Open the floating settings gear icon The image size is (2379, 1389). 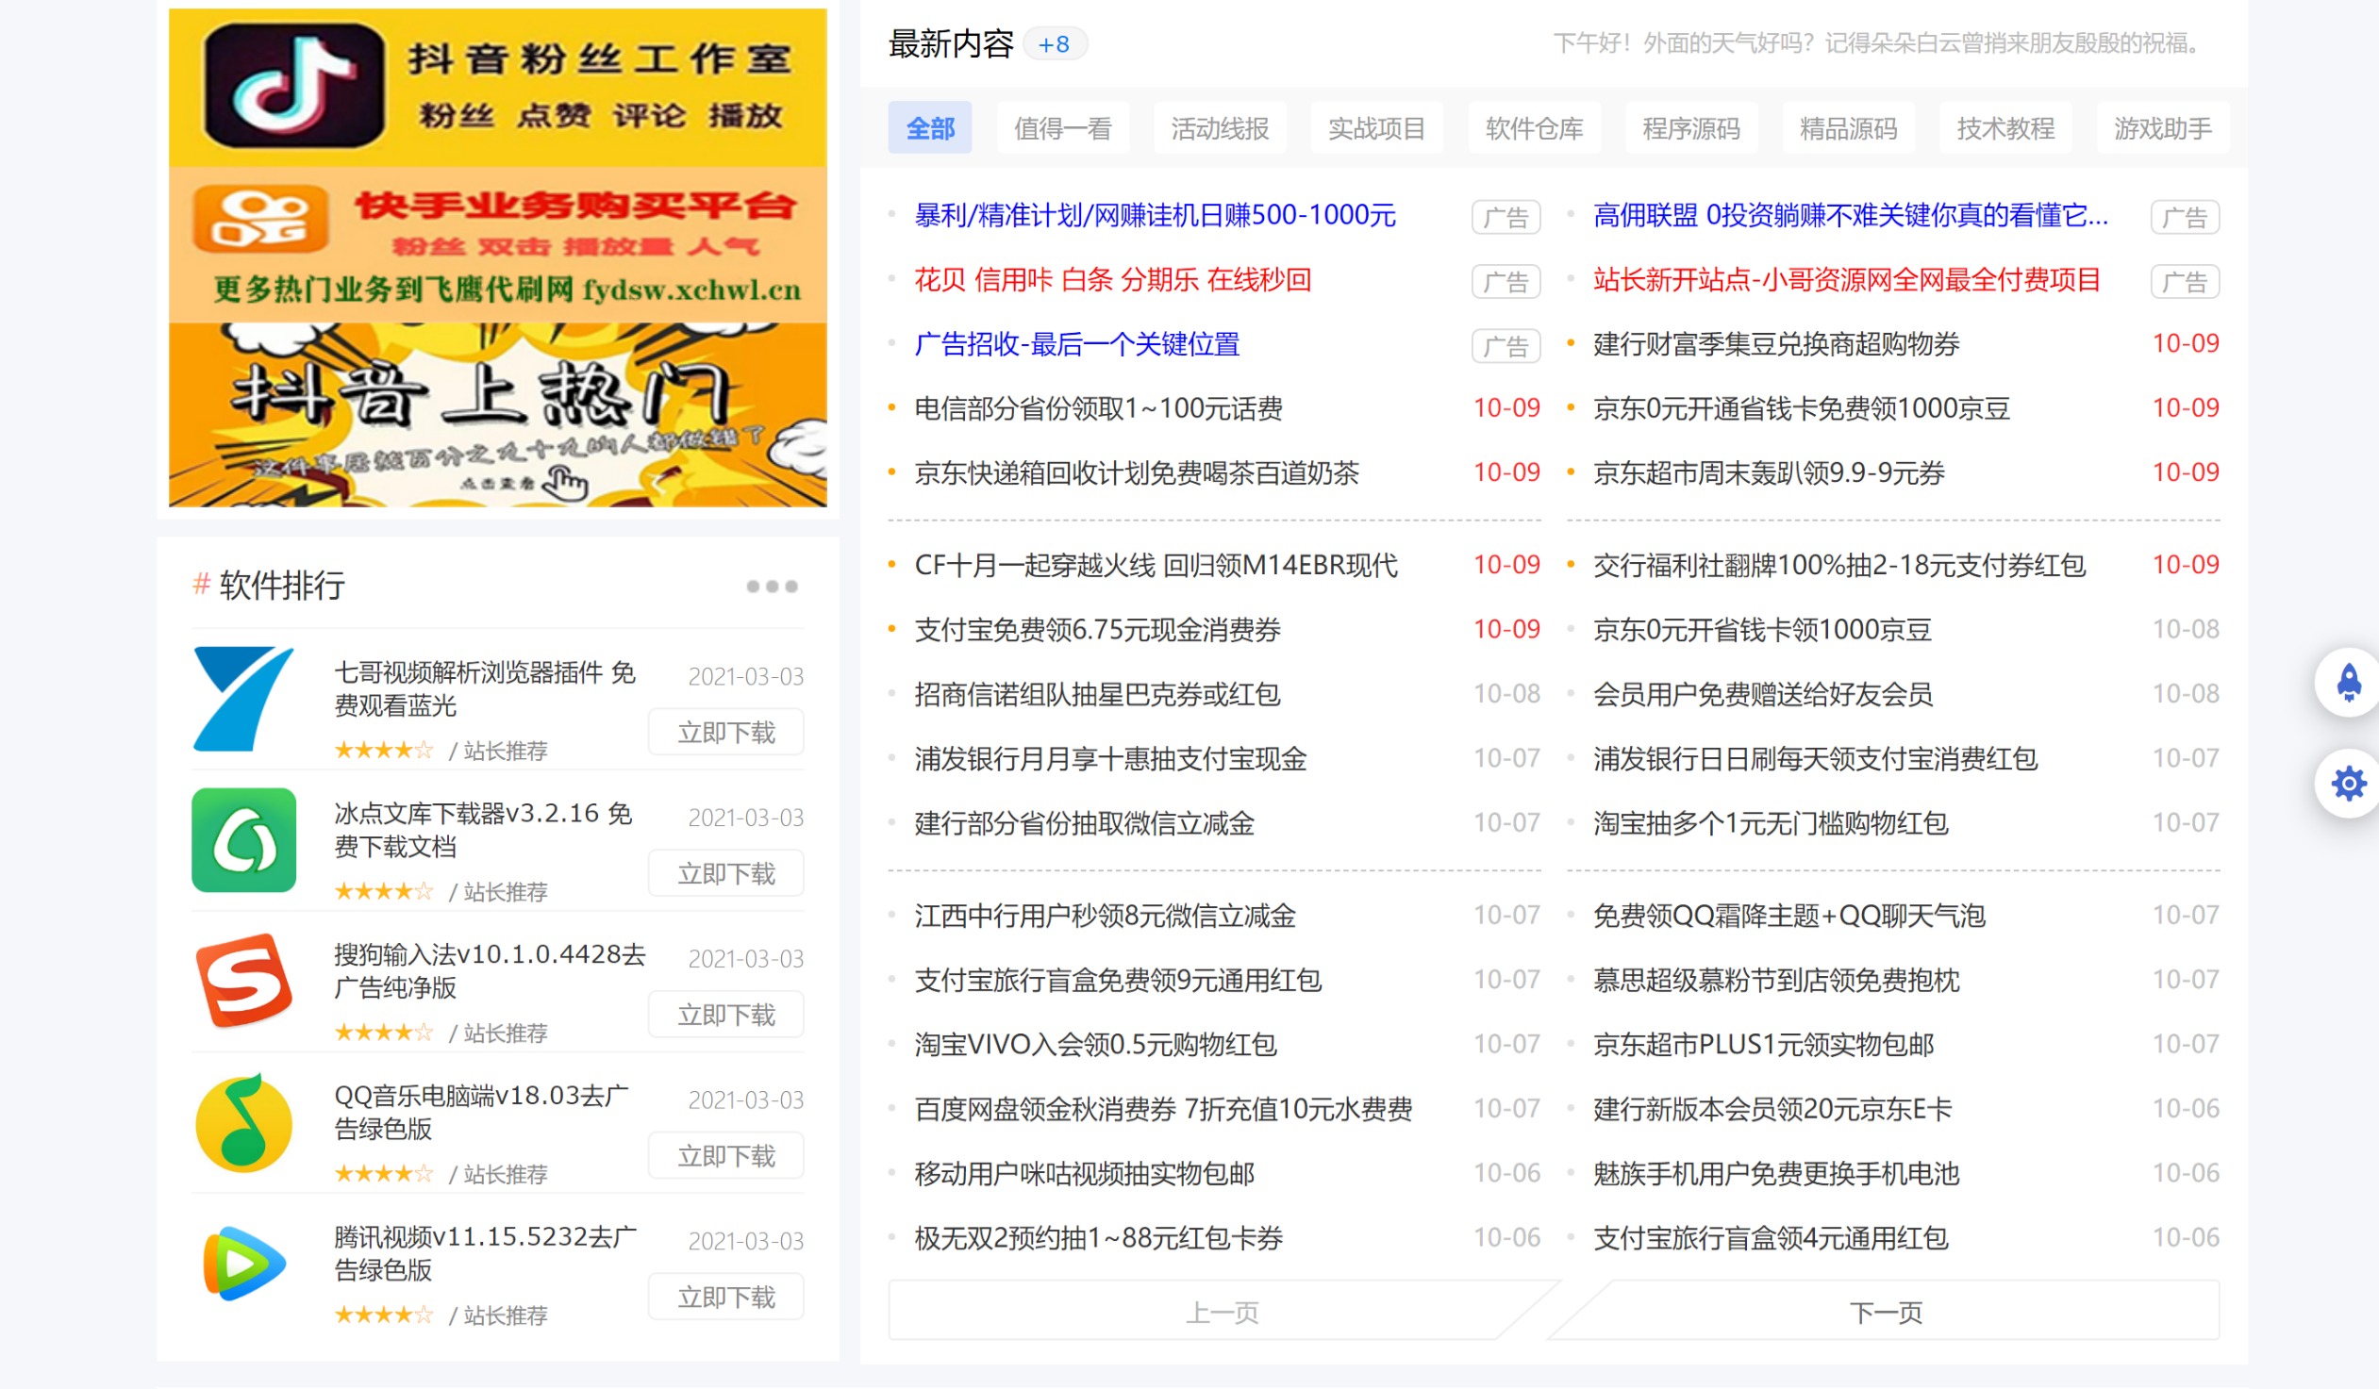point(2349,784)
